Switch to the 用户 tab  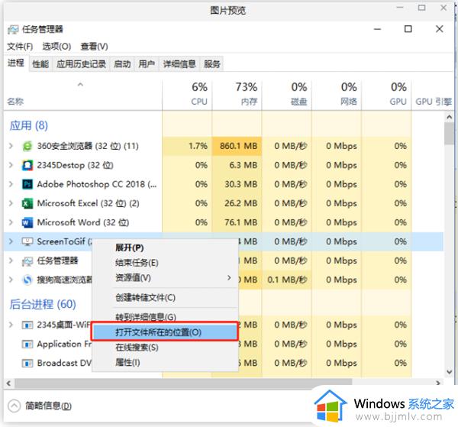click(147, 64)
